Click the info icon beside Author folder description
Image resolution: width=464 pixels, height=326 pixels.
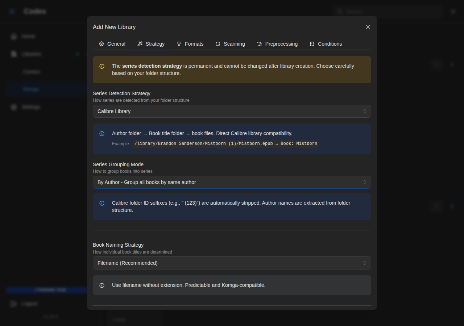(102, 134)
